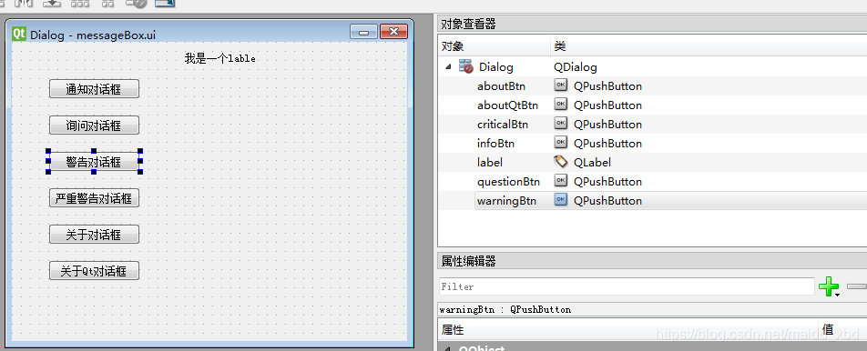Select infoBtn in the object inspector
867x351 pixels.
496,144
